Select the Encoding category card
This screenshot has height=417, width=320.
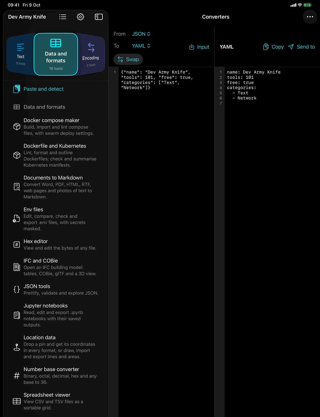(91, 54)
